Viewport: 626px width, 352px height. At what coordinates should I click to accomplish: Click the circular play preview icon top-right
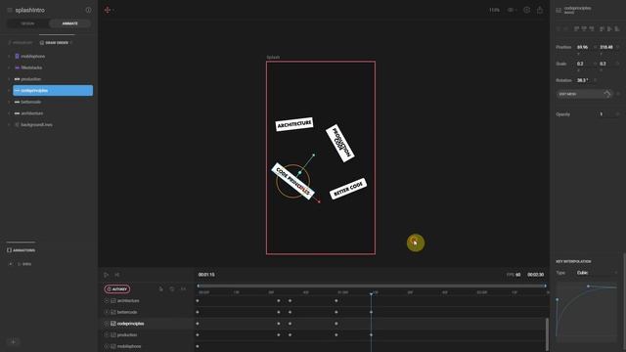[x=526, y=10]
